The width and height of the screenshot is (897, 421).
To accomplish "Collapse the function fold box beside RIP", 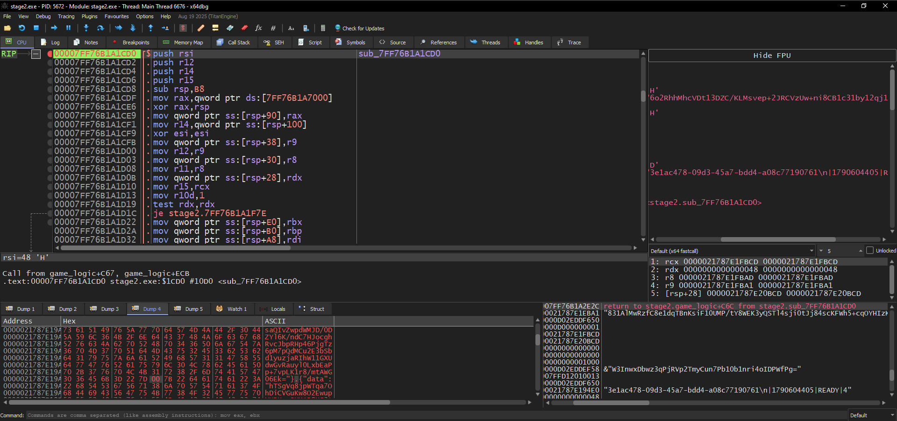I will click(x=36, y=54).
